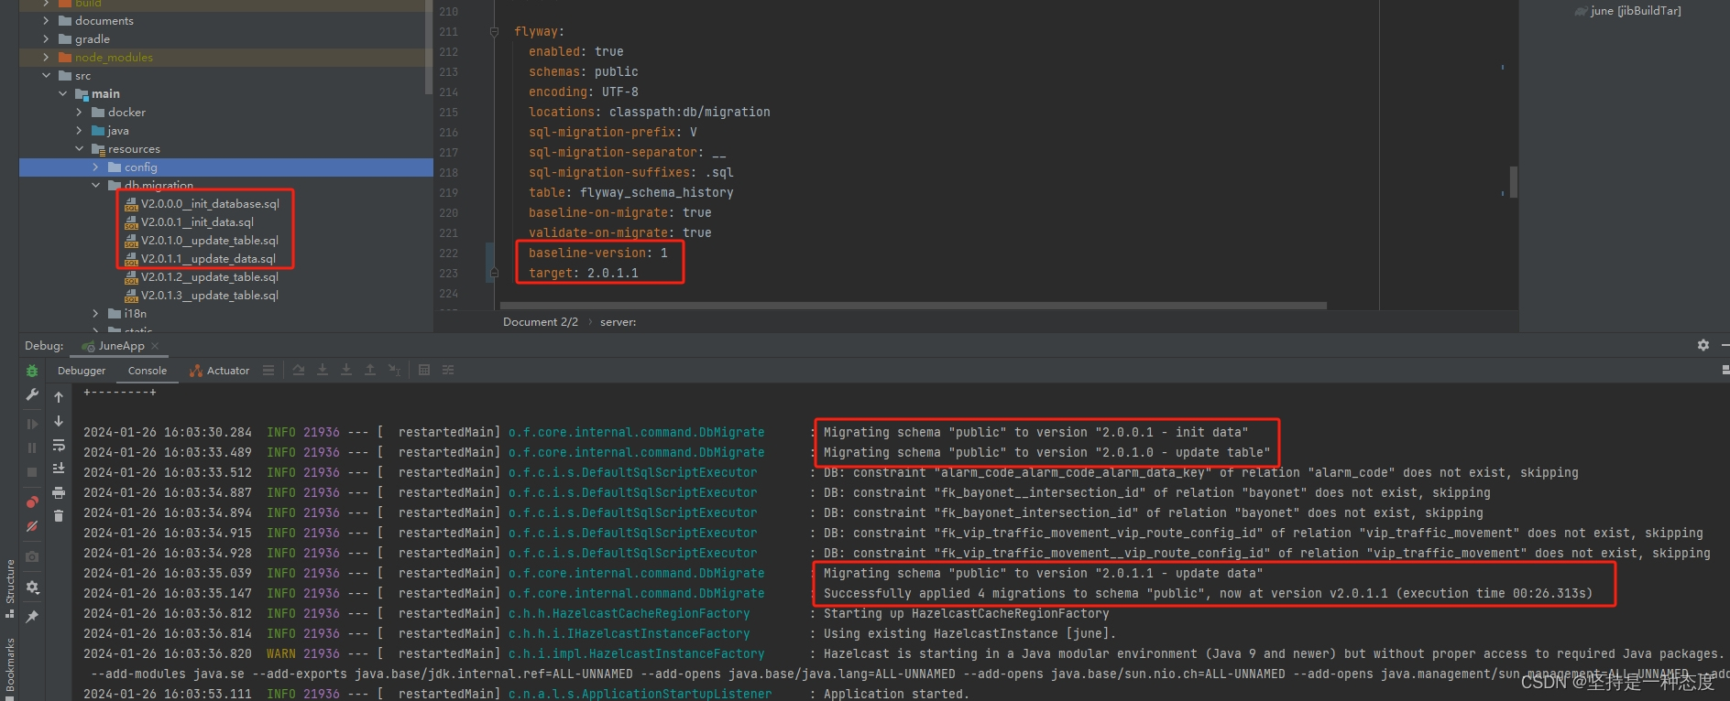Toggle Soft-Wrap in the console
Screen dimensions: 1730x701
[59, 445]
